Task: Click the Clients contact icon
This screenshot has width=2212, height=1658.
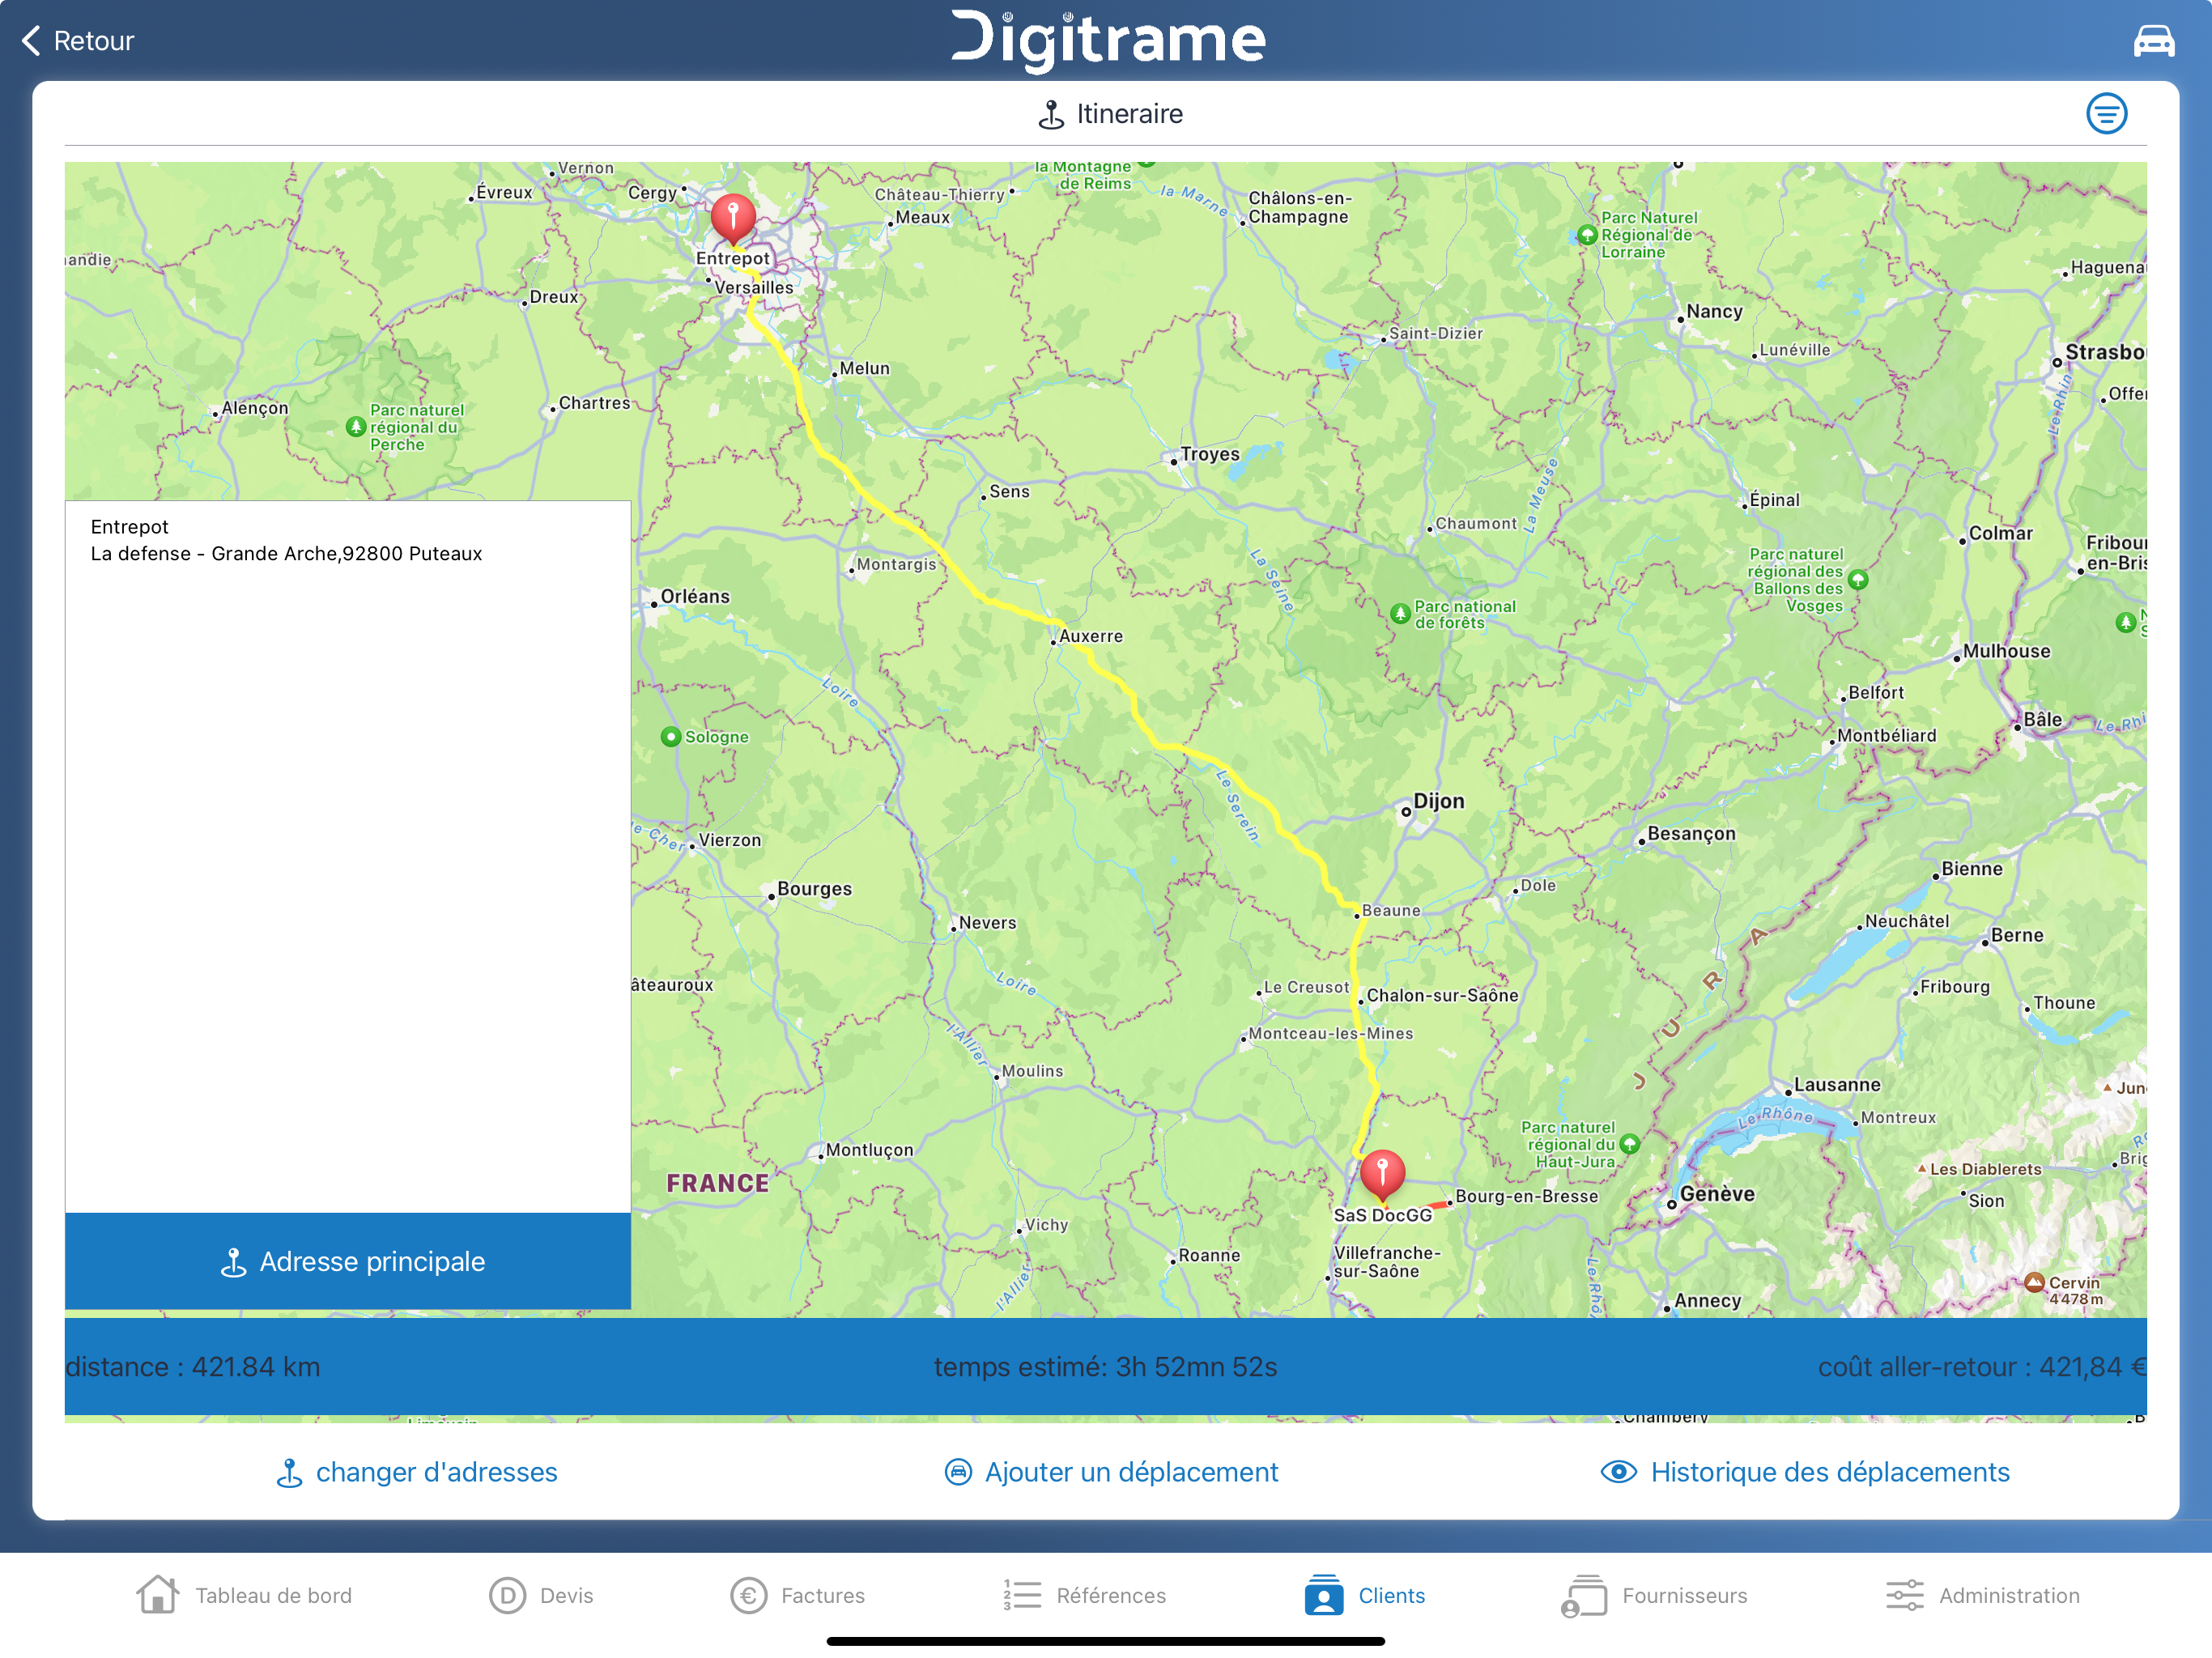Action: [1323, 1595]
